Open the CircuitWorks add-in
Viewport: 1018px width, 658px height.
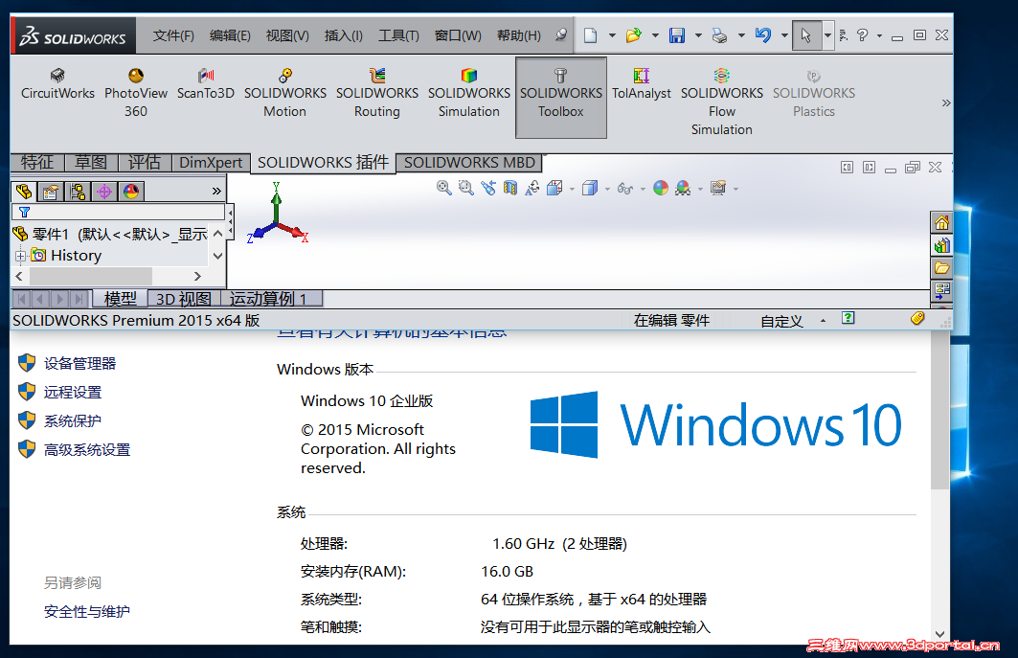click(x=57, y=84)
